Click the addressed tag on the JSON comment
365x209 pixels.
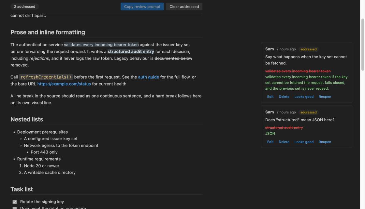[x=308, y=112]
